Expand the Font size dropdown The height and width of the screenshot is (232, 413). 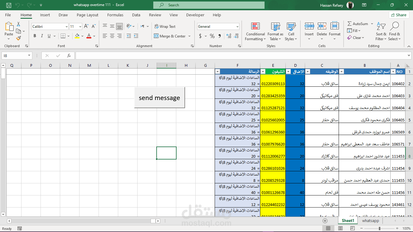[x=80, y=27]
